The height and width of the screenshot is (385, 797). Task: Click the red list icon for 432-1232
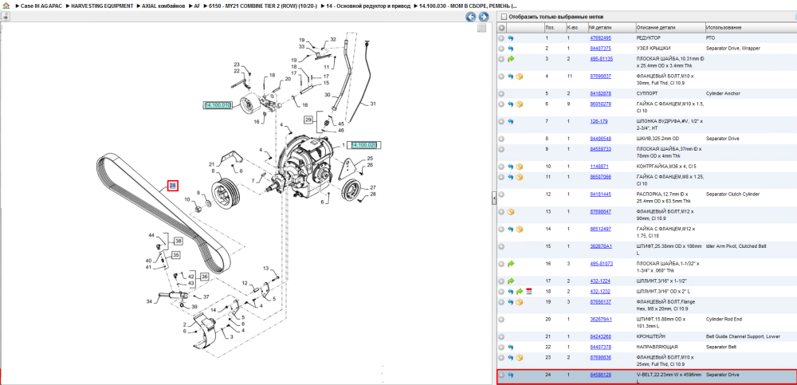tap(528, 292)
